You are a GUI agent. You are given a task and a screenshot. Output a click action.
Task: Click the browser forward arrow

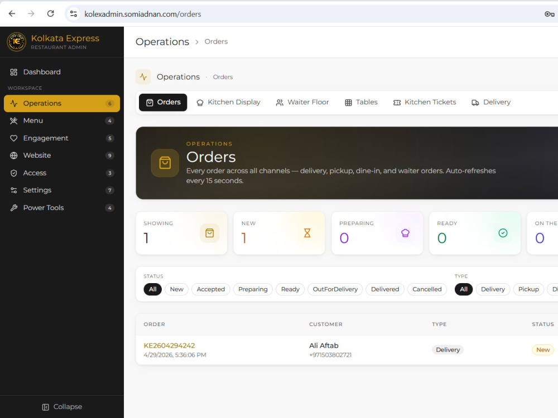point(31,13)
